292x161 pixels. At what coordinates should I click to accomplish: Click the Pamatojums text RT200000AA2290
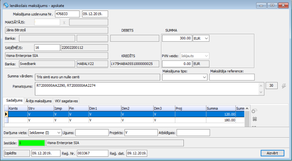[x=51, y=86]
